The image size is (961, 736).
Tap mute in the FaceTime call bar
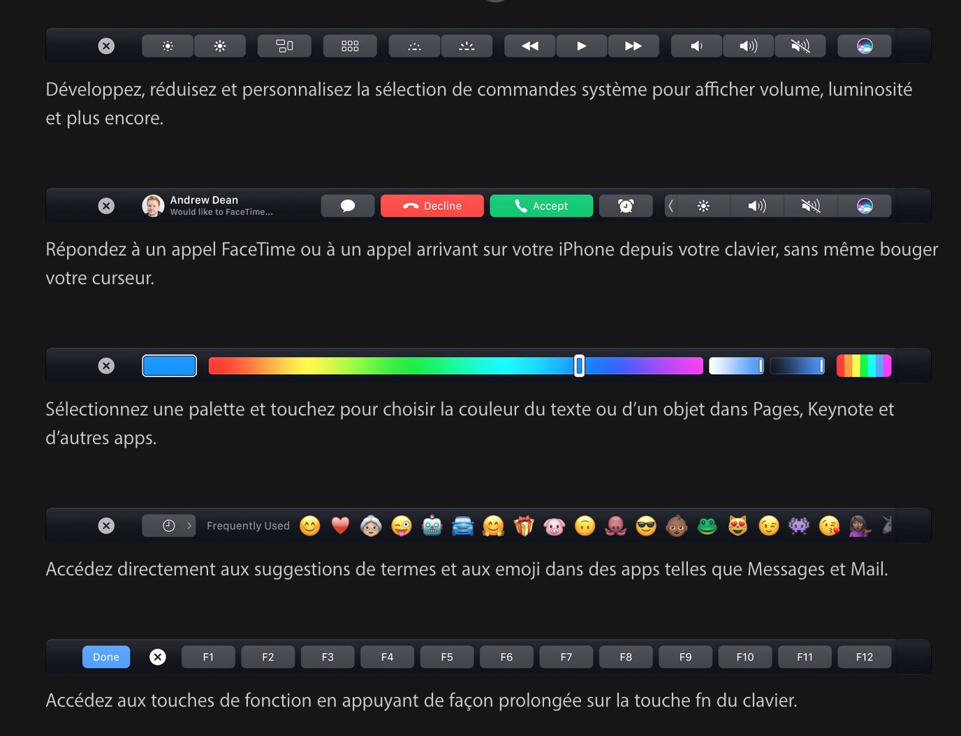pos(810,206)
